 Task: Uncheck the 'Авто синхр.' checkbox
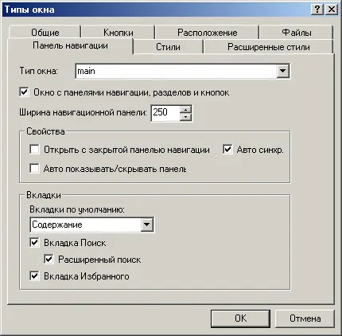tap(227, 150)
